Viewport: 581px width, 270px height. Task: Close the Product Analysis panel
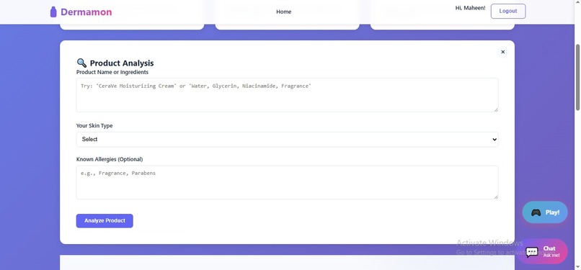pyautogui.click(x=503, y=52)
